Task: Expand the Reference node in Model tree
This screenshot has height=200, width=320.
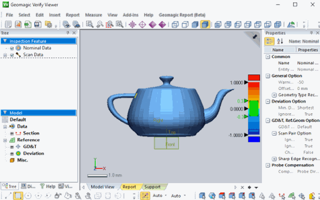Action: pyautogui.click(x=5, y=140)
